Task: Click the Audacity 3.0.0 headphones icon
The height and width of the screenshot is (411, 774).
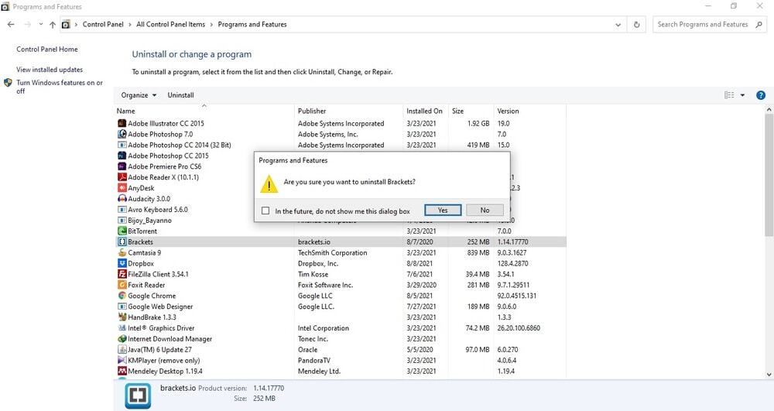Action: pyautogui.click(x=122, y=199)
